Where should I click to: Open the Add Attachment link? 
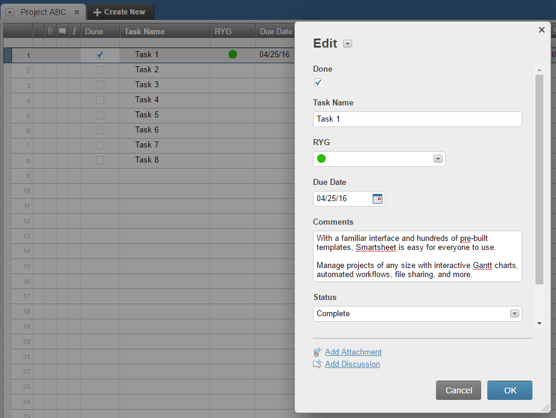click(x=353, y=352)
